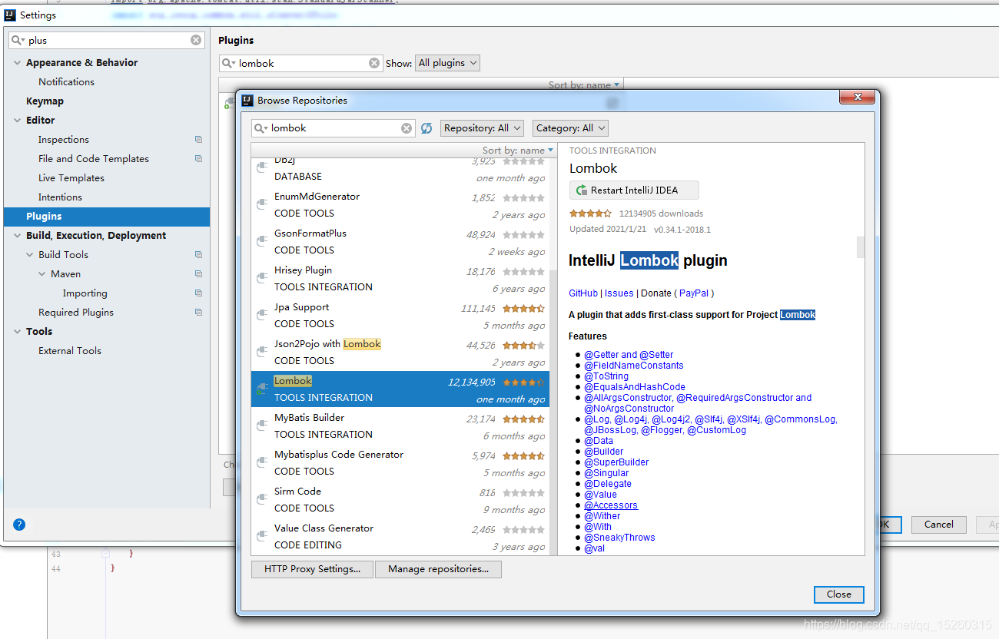
Task: Collapse the Tools settings section
Action: 17,332
